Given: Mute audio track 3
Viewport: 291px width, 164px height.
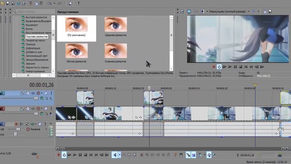Looking at the screenshot, I should [x=40, y=124].
